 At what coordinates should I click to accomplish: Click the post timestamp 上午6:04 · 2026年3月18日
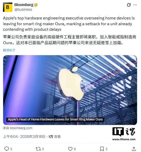[24, 136]
